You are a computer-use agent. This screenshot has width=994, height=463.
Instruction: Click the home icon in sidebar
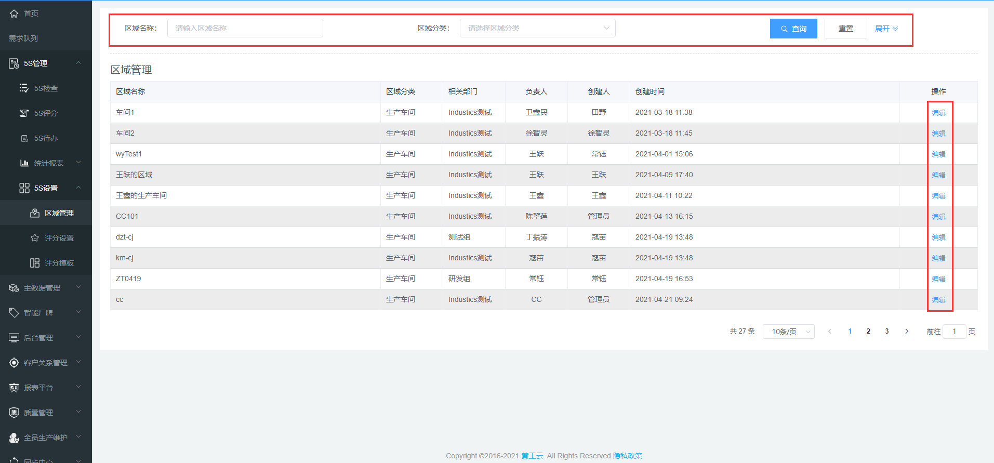pos(14,14)
